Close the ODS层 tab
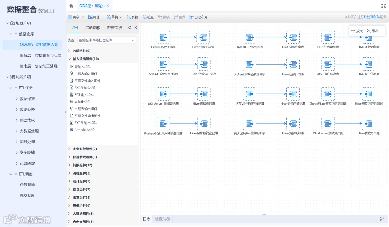Image resolution: width=389 pixels, height=227 pixels. (x=108, y=6)
